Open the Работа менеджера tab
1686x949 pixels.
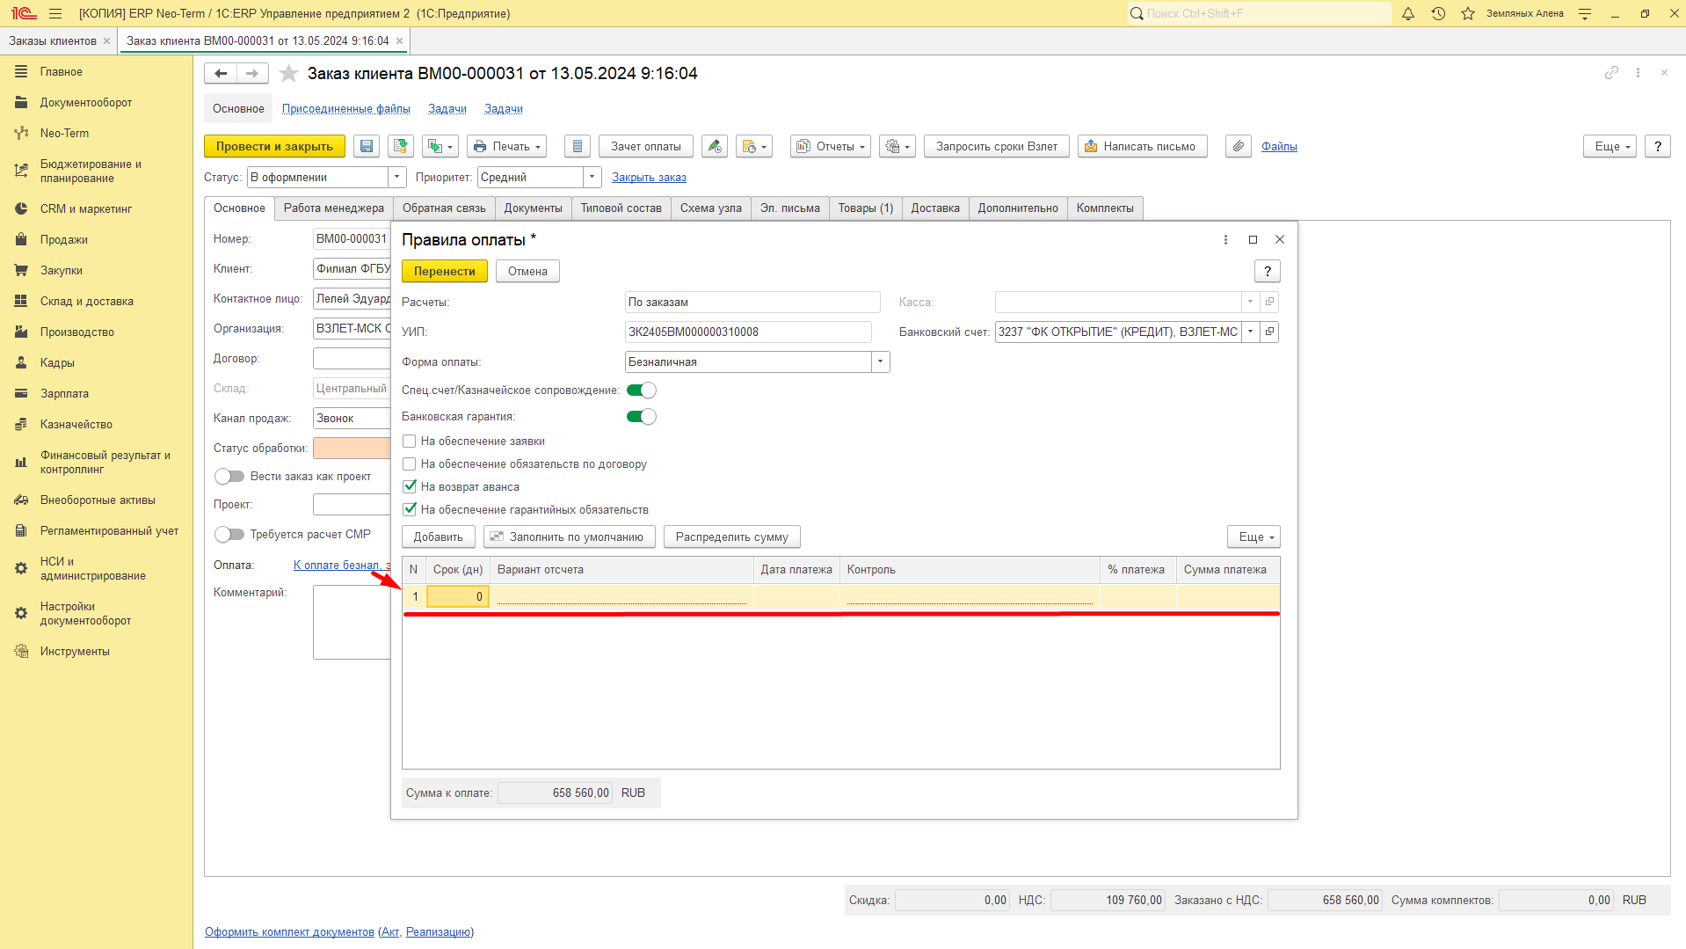point(334,208)
